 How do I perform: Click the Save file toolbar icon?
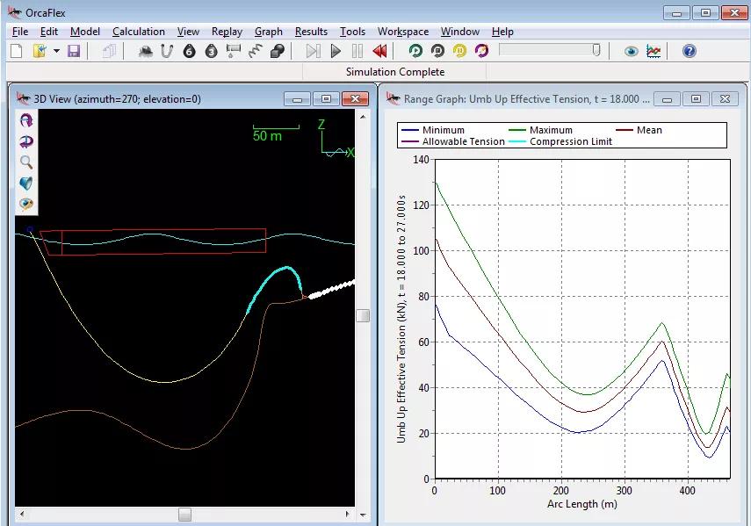(74, 52)
